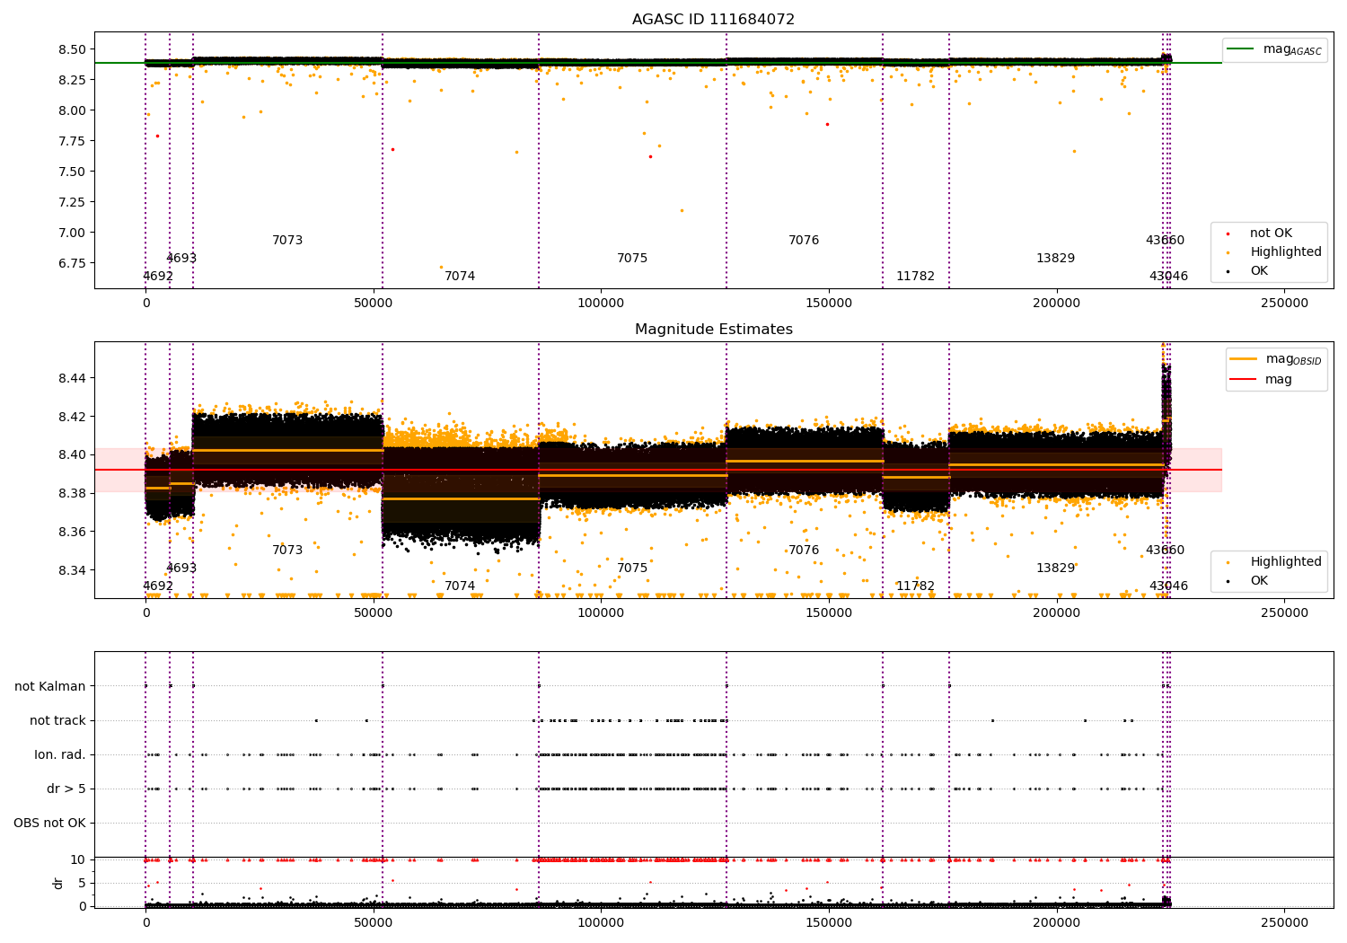
Task: Click OBSID label 7075 in Magnitude Estimates plot
Action: point(632,568)
